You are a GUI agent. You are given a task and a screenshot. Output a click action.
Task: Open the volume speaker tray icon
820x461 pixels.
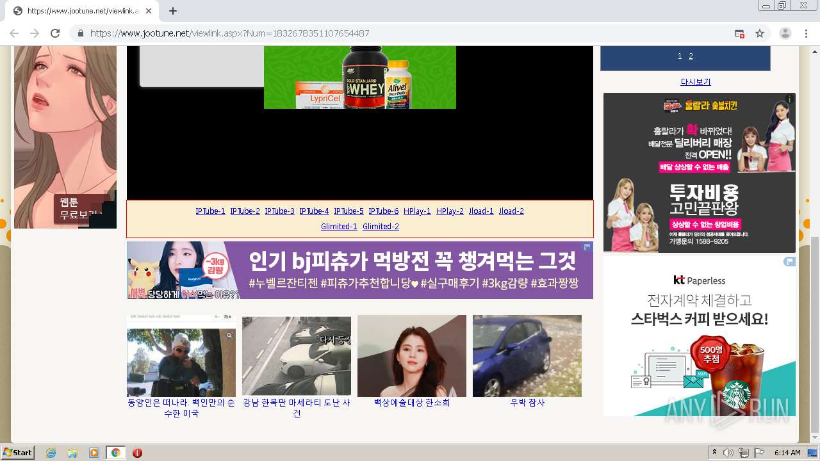728,453
